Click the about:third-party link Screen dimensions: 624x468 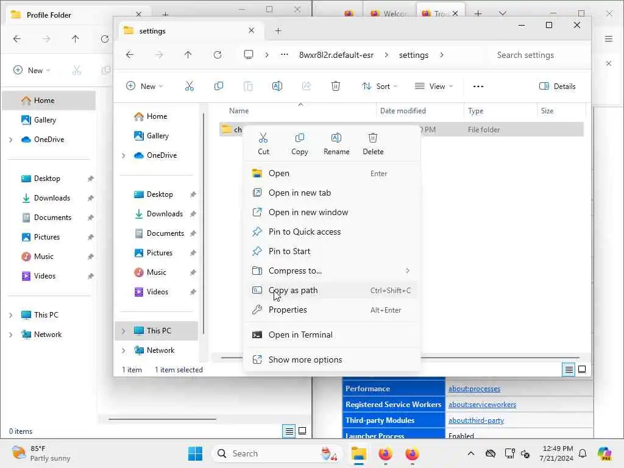coord(476,420)
